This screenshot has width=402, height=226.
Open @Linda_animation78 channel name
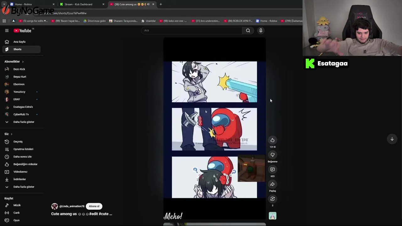pyautogui.click(x=72, y=206)
